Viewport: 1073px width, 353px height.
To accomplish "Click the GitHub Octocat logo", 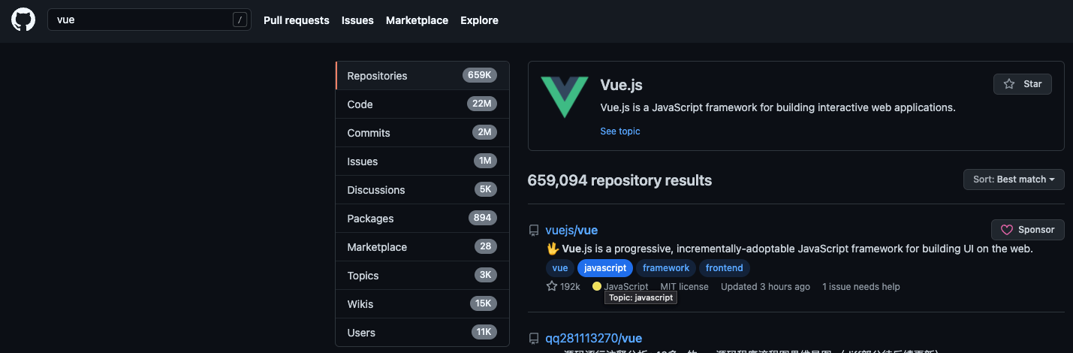I will point(23,20).
